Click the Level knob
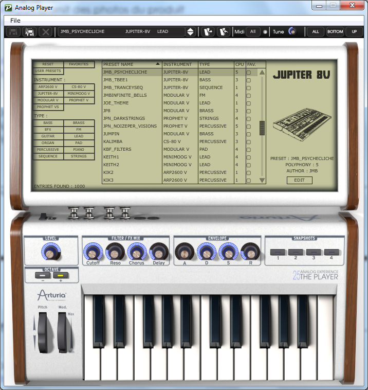The width and height of the screenshot is (368, 390). click(x=51, y=252)
